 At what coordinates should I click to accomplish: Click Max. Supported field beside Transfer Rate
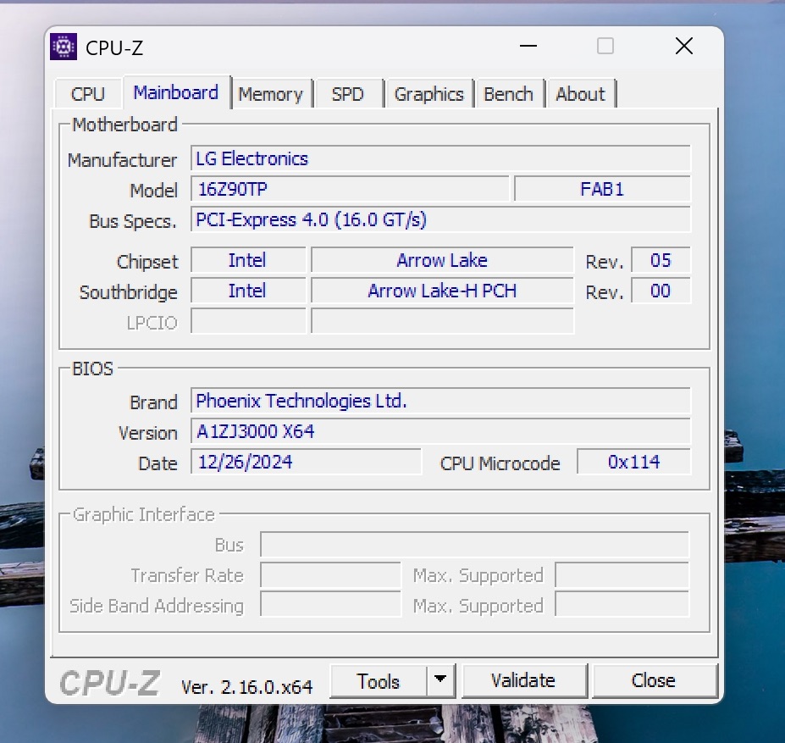622,575
